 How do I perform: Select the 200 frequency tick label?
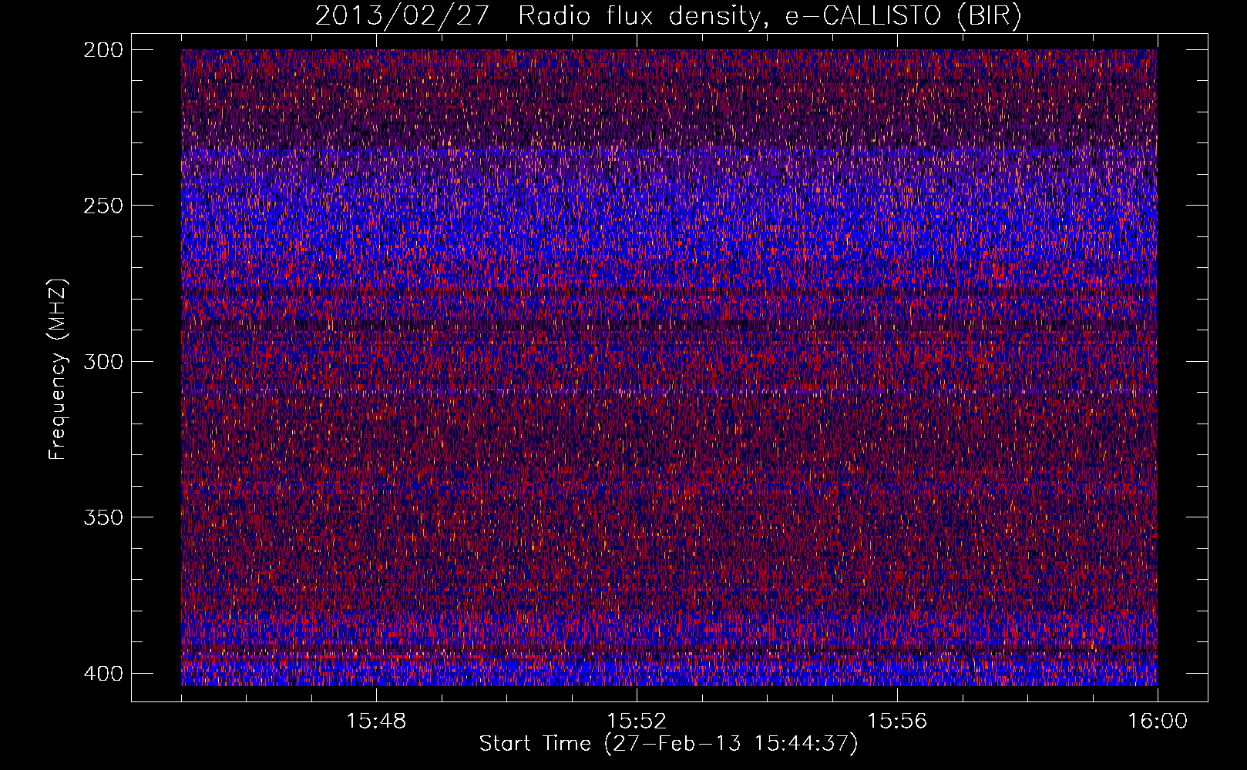(x=103, y=50)
